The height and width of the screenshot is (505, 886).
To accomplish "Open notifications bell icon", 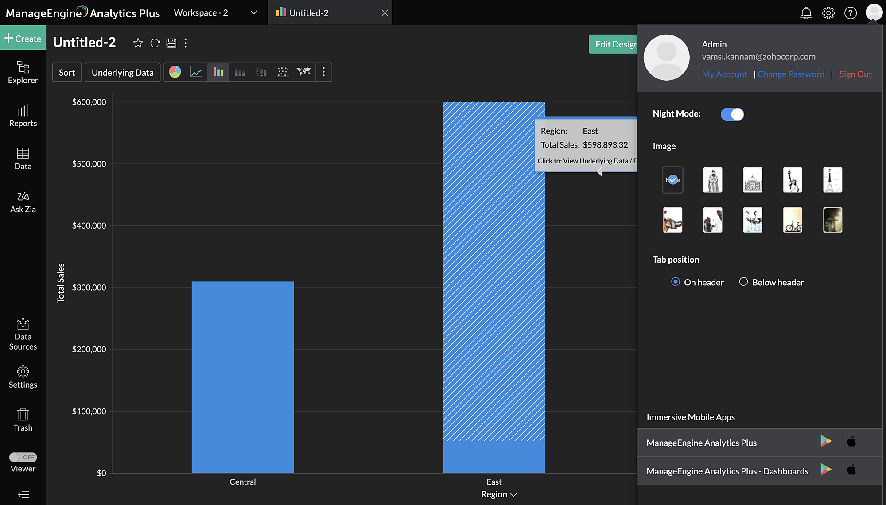I will point(806,13).
